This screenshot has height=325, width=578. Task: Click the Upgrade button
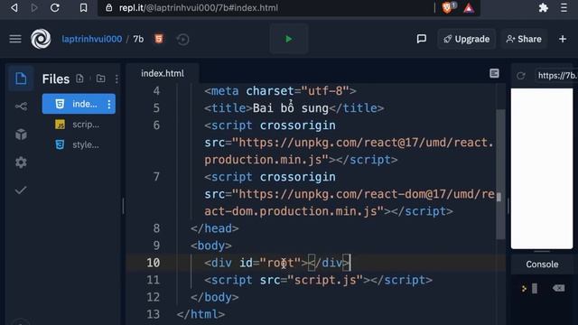tap(467, 39)
